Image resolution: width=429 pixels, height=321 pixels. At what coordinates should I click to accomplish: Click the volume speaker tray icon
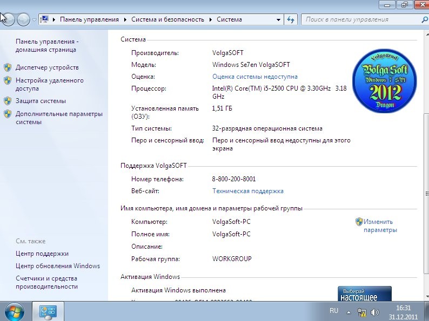click(375, 312)
